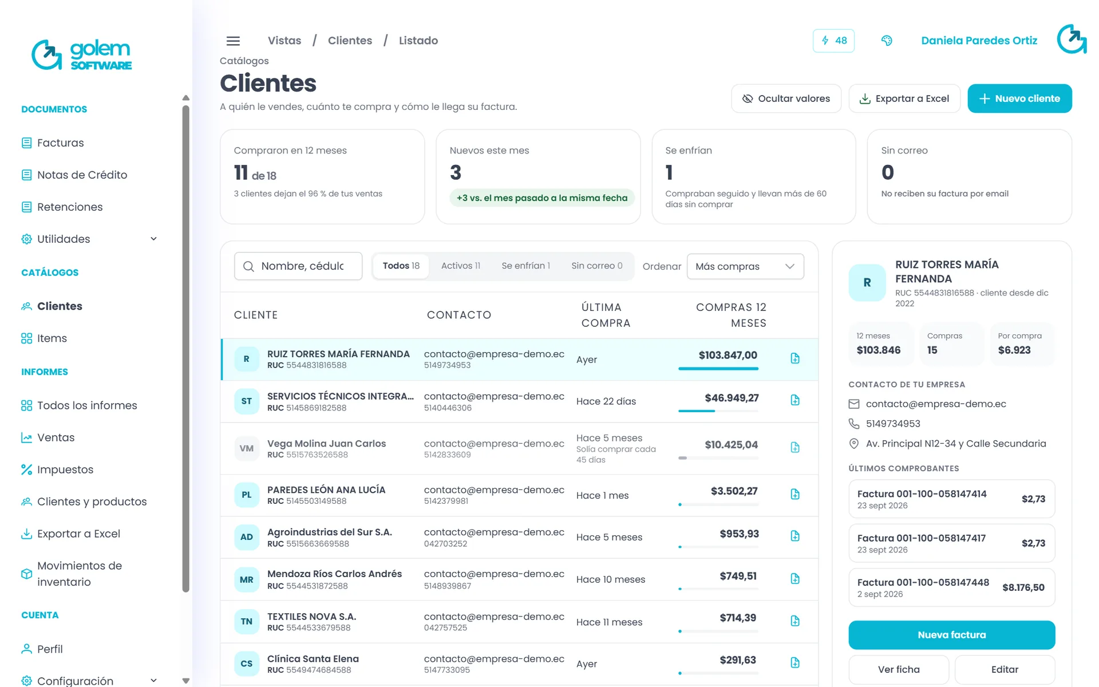Screen dimensions: 1099x687
Task: Click the location pin icon beside address
Action: pyautogui.click(x=854, y=444)
